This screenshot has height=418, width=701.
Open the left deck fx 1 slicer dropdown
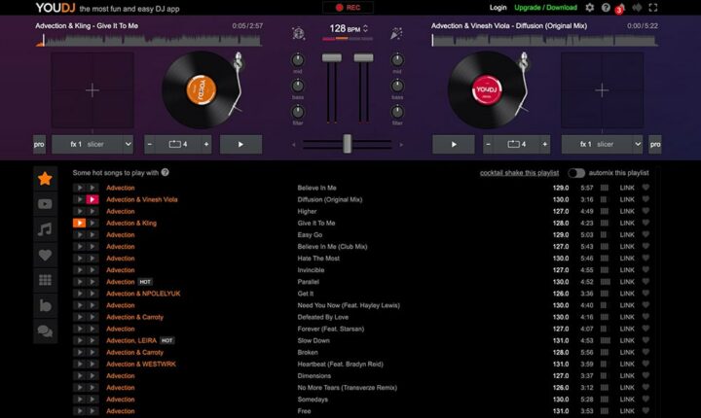[93, 144]
